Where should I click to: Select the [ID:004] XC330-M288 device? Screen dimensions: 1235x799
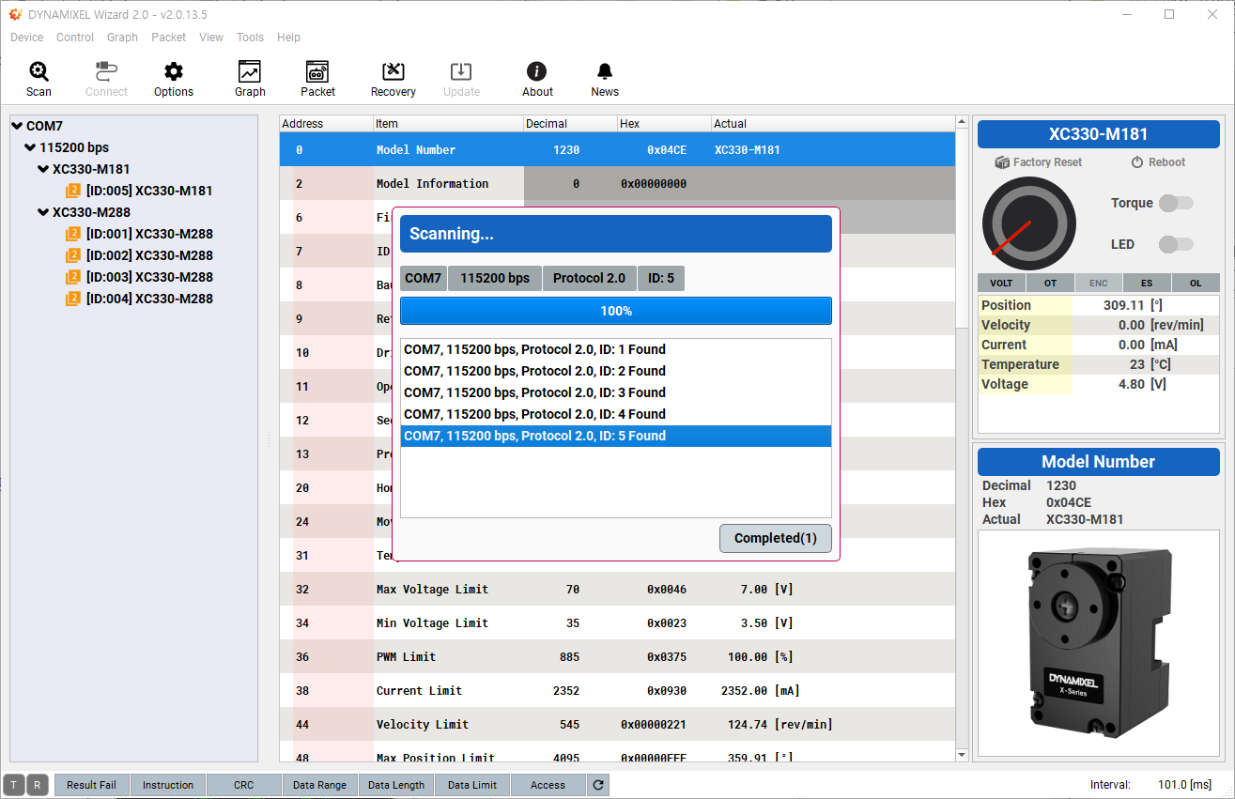(x=139, y=299)
